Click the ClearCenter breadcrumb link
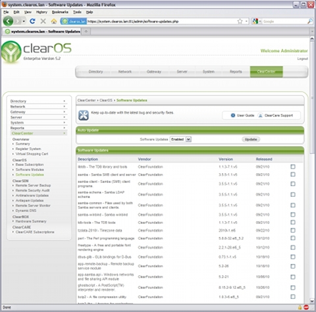 click(x=86, y=100)
